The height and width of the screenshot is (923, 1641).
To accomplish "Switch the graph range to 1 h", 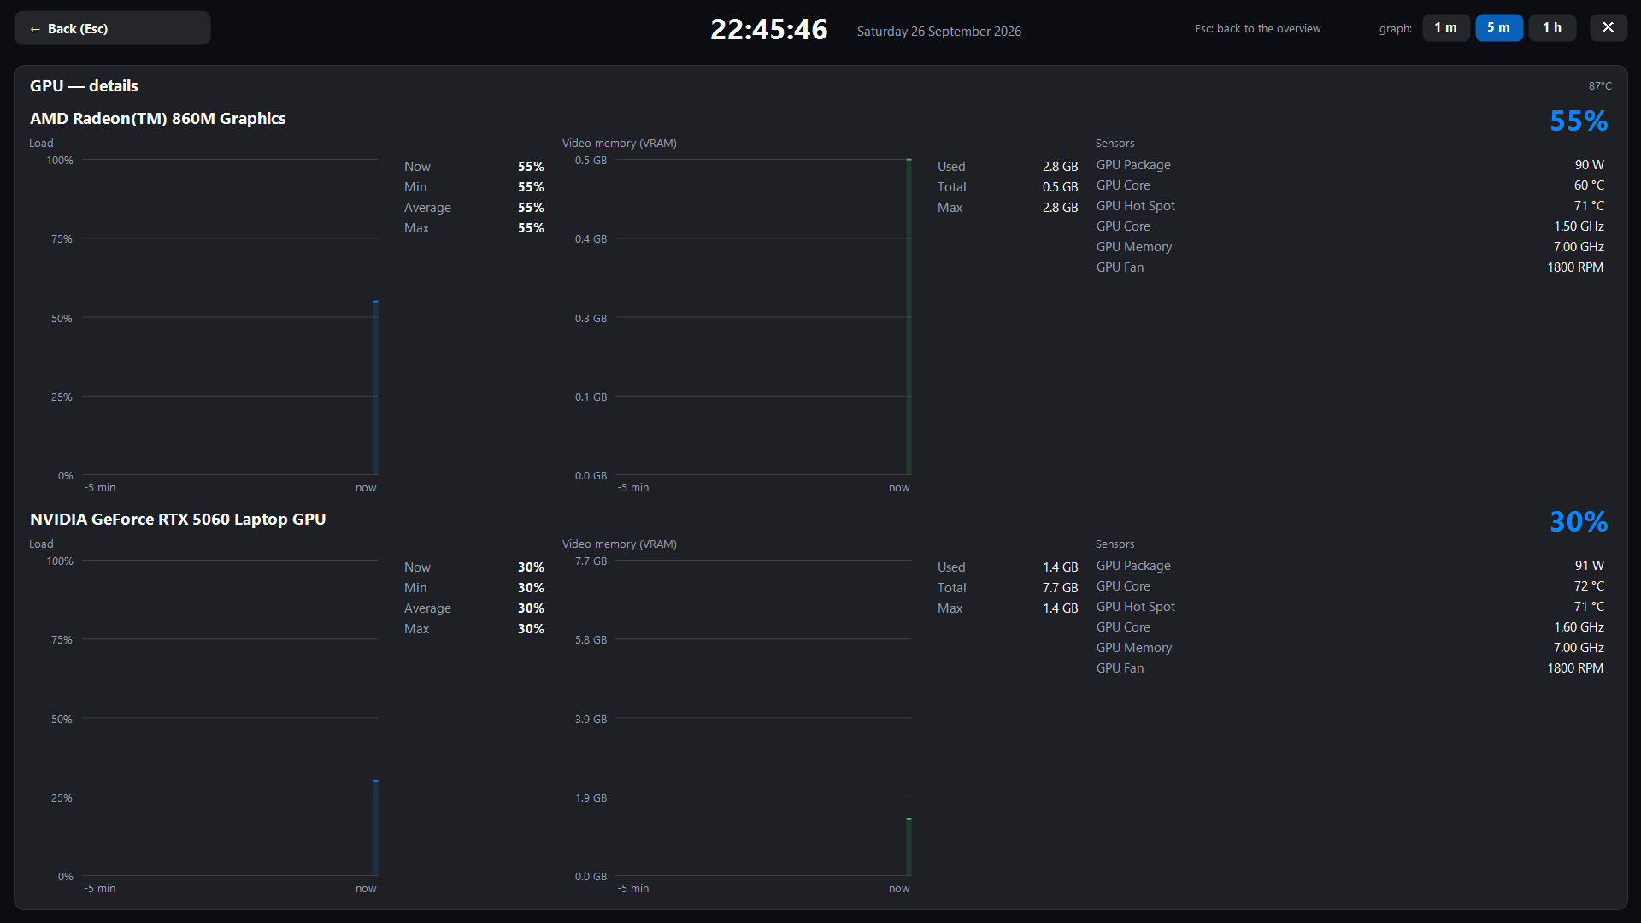I will coord(1552,28).
